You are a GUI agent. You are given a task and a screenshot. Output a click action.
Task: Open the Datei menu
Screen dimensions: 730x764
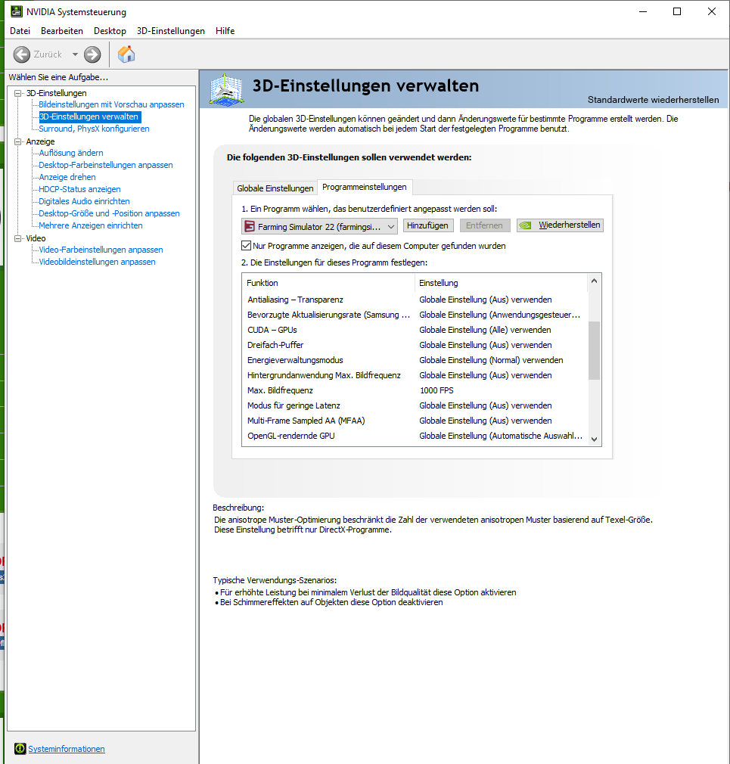(x=20, y=31)
